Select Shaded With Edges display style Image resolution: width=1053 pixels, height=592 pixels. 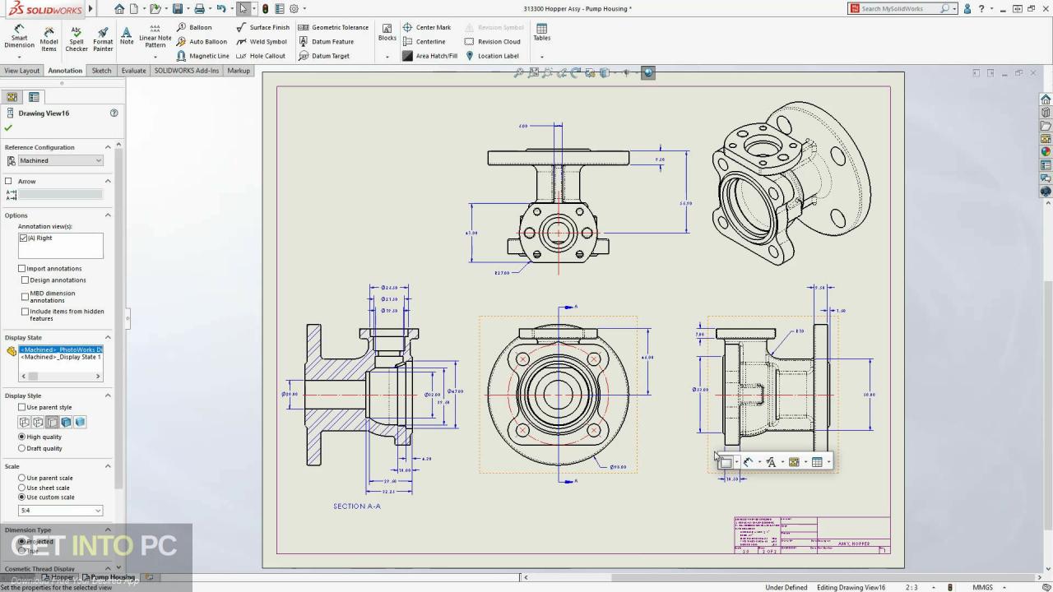(x=66, y=422)
